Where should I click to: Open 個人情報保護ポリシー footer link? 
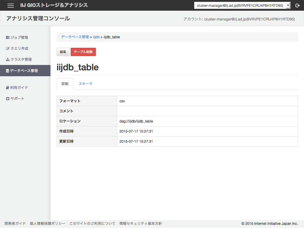[x=47, y=223]
